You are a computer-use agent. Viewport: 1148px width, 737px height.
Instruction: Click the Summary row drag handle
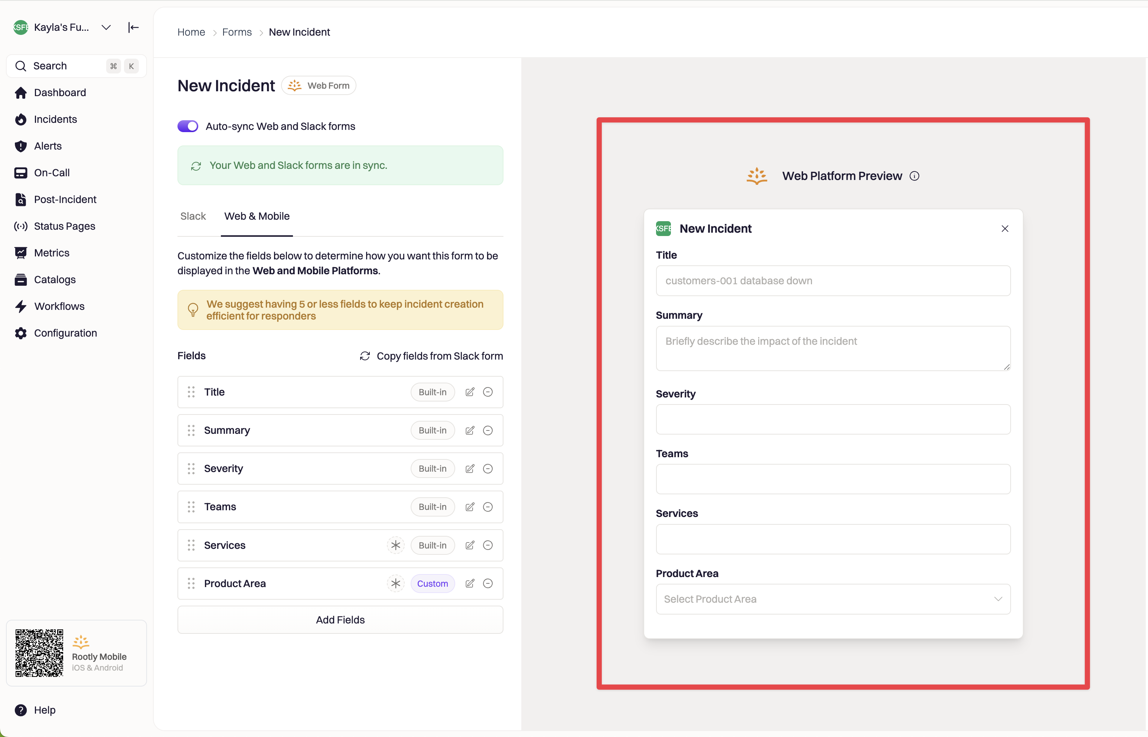click(x=191, y=431)
